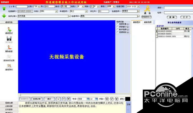Image resolution: width=193 pixels, height=113 pixels.
Task: Click the 打开 open button
Action: (185, 17)
